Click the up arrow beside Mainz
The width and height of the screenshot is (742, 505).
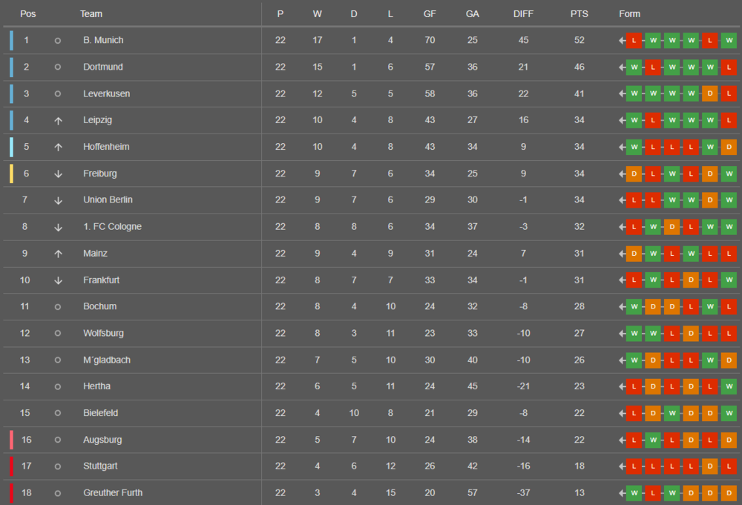(58, 254)
